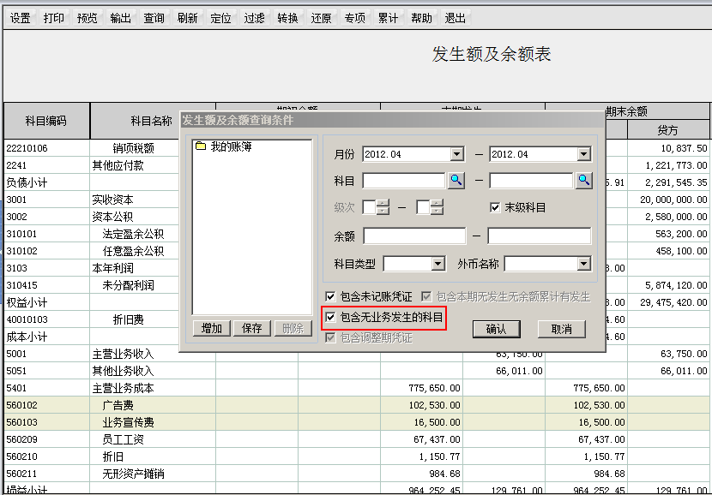Screen dimensions: 712x495
Task: Click 刷新 in the toolbar
Action: (x=187, y=18)
